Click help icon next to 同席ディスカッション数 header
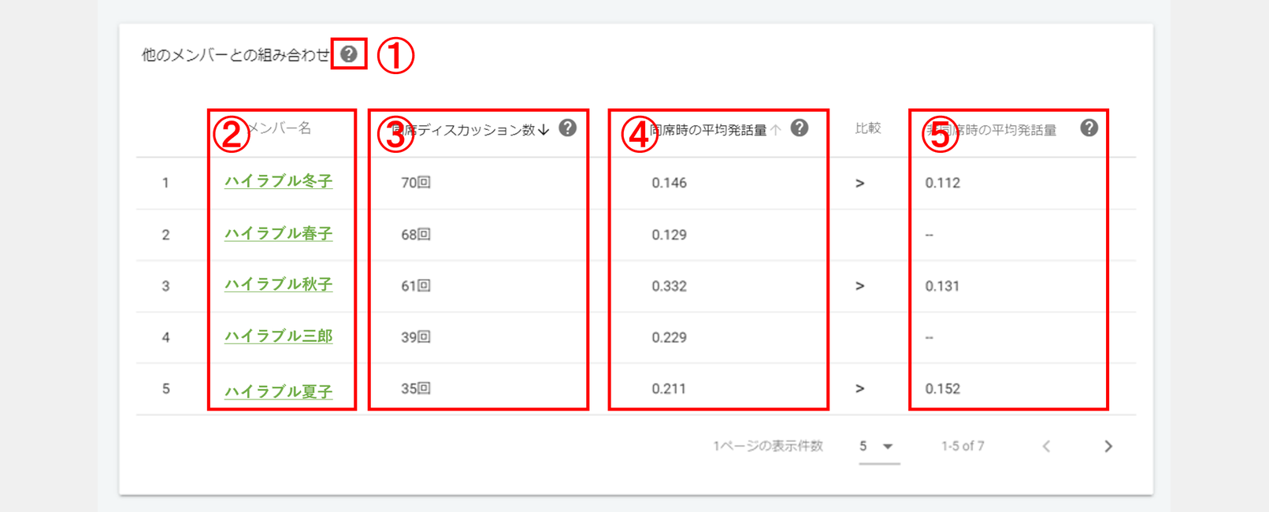Image resolution: width=1269 pixels, height=512 pixels. 567,128
